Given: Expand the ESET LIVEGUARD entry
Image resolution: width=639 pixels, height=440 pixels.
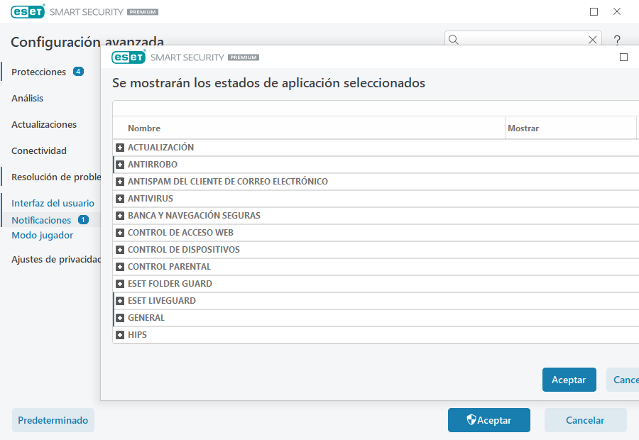Looking at the screenshot, I should [119, 300].
